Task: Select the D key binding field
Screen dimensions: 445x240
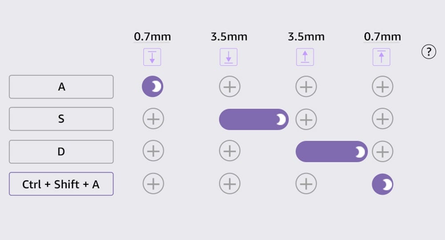Action: (x=61, y=152)
